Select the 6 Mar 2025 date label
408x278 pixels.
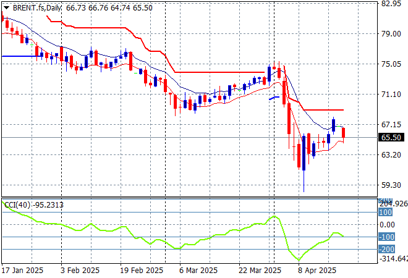pos(198,271)
